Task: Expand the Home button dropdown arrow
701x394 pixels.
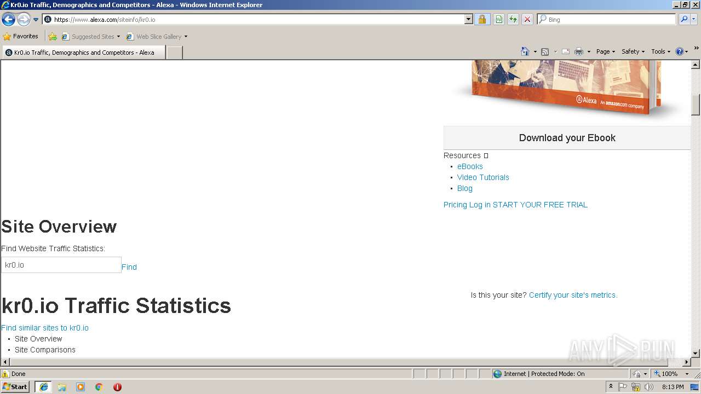Action: 535,51
